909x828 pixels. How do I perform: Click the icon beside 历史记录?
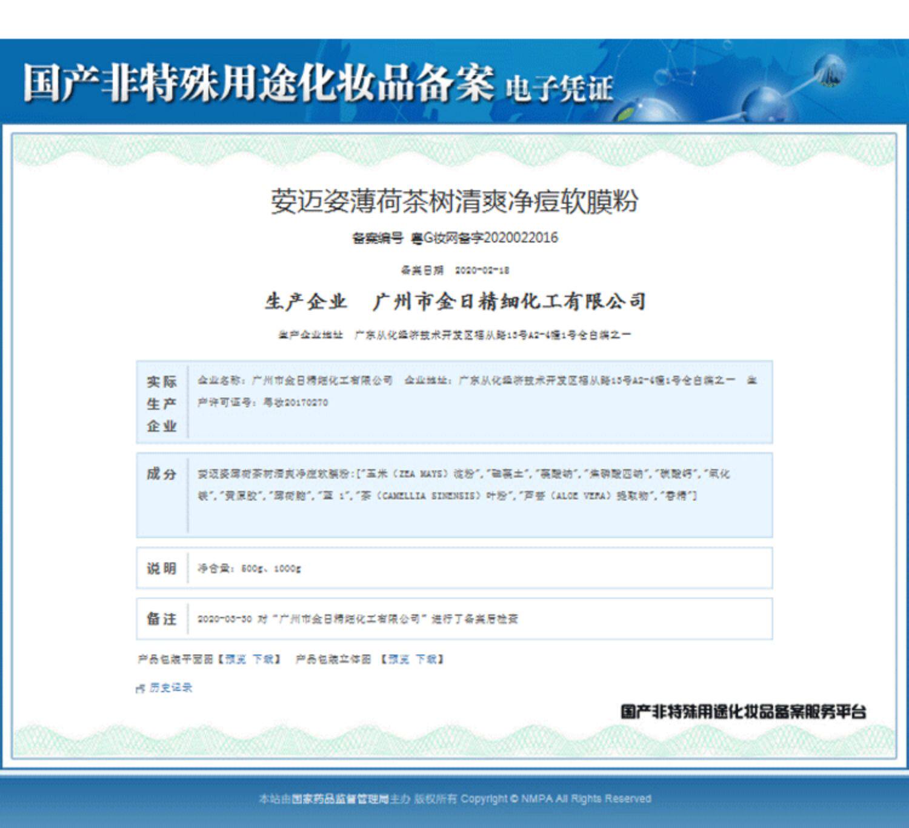pos(141,688)
